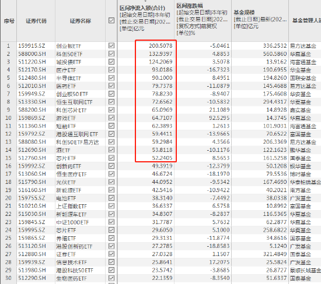The height and width of the screenshot is (284, 321).
Task: Toggle the checkbox for 证券ETF row
Action: click(x=111, y=254)
